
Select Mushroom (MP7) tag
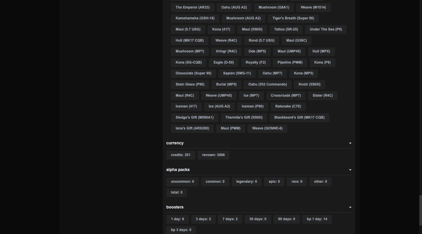tap(190, 51)
